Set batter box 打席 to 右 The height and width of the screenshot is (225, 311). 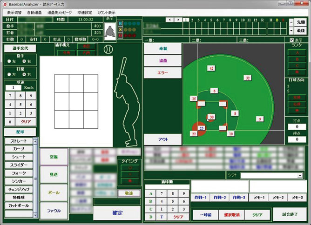24,75
